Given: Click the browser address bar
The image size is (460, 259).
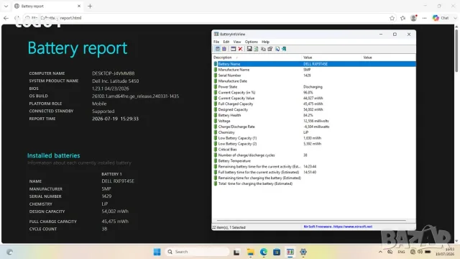Looking at the screenshot, I should coord(206,18).
